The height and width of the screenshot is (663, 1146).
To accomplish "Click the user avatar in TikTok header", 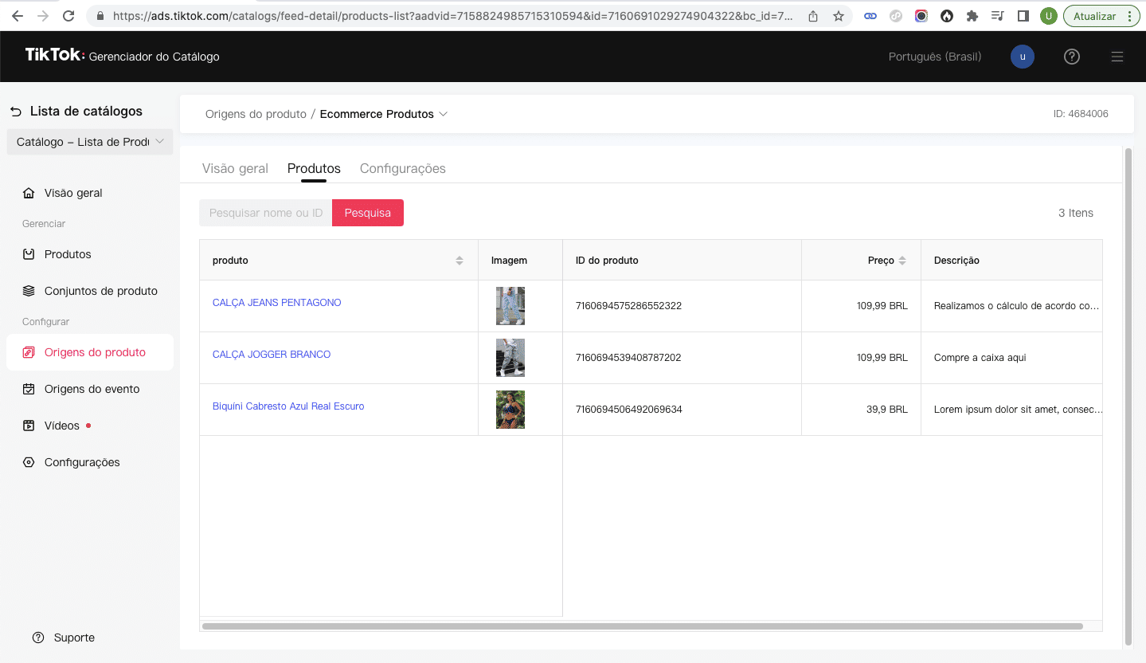I will [1022, 57].
